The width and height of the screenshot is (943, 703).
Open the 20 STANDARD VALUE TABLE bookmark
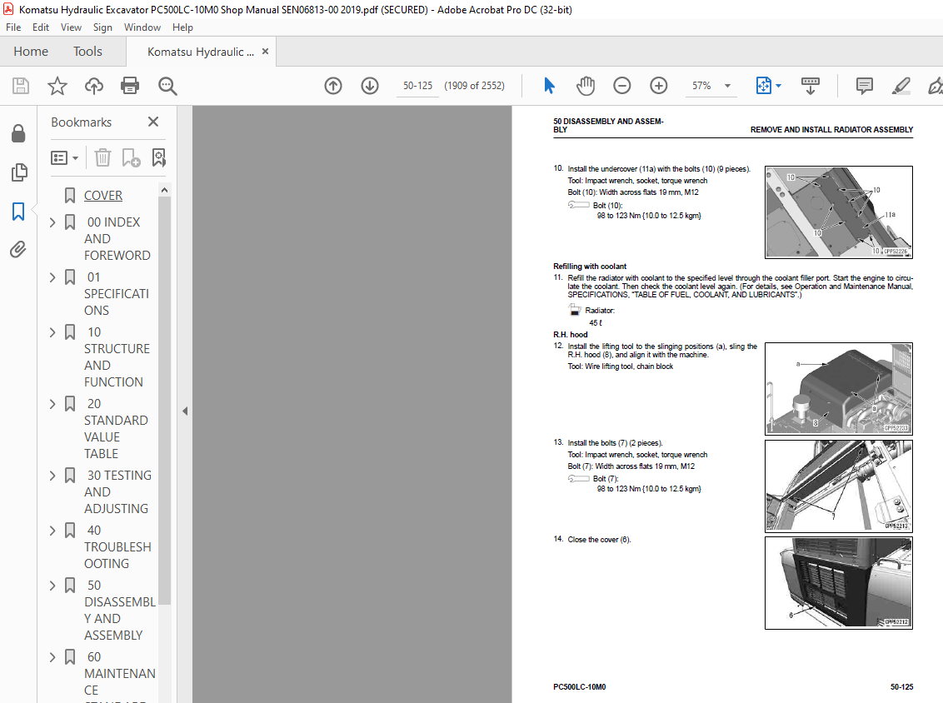point(116,429)
